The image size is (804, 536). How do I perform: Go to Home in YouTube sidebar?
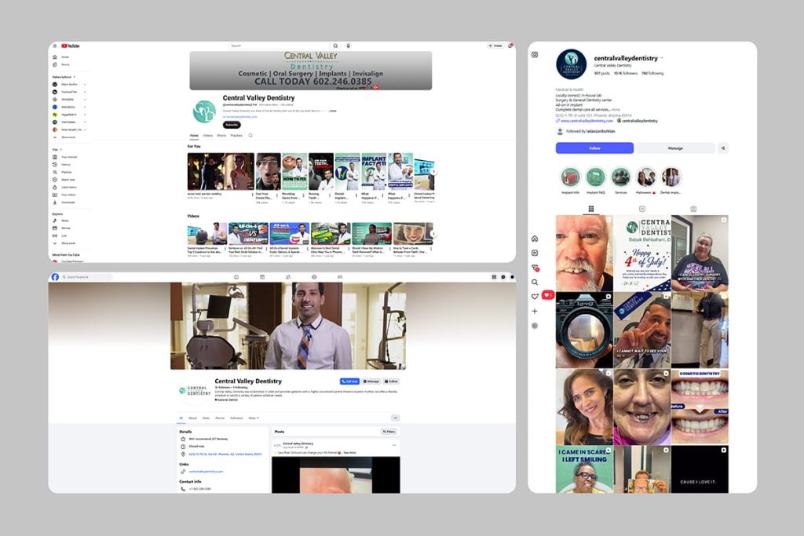pyautogui.click(x=61, y=57)
